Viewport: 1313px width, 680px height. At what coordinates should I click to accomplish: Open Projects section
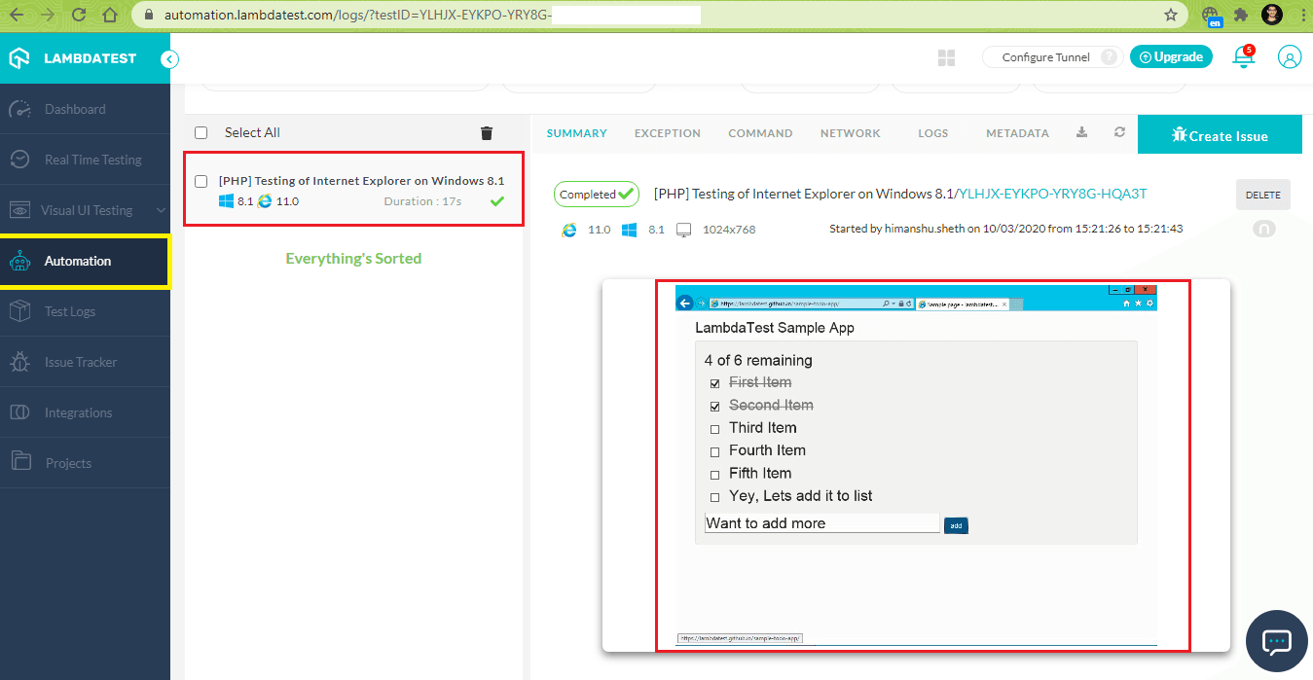85,463
